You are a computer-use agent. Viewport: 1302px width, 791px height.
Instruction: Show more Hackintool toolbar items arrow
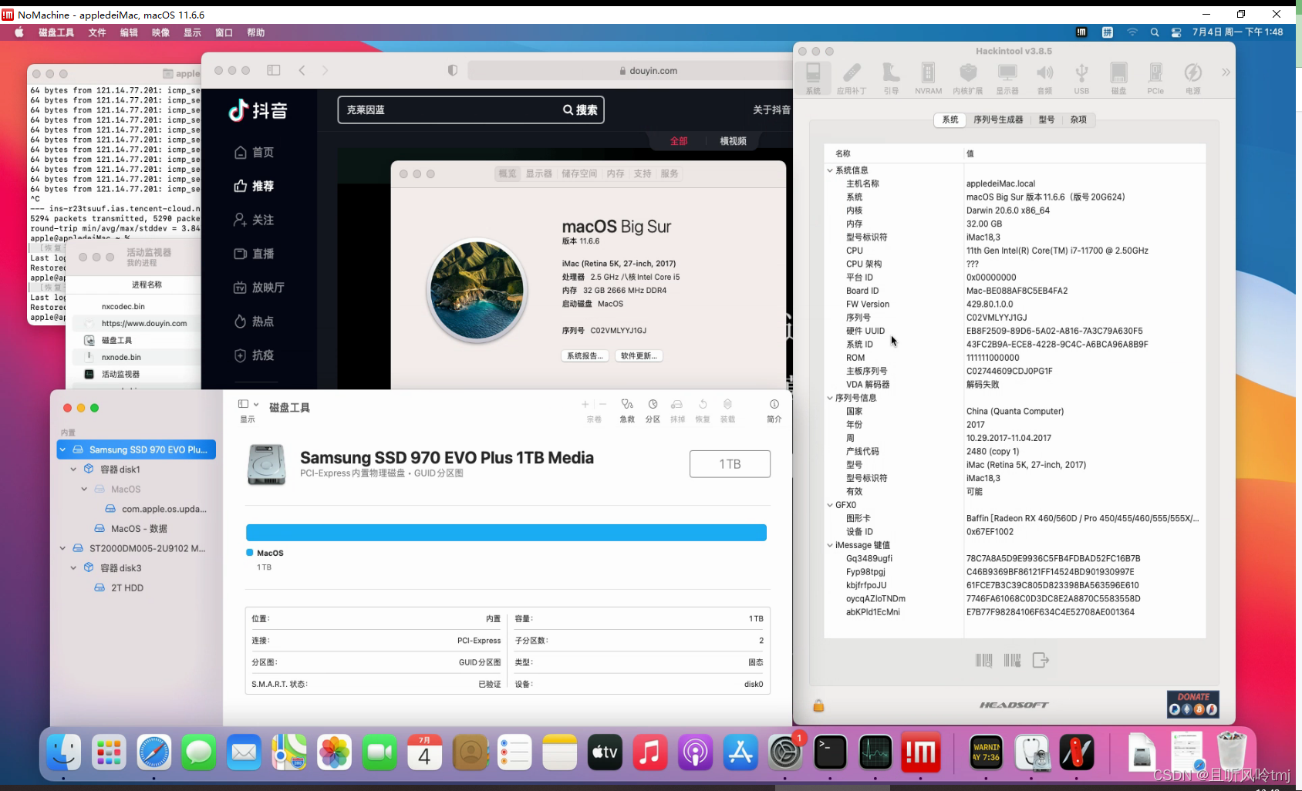coord(1226,72)
